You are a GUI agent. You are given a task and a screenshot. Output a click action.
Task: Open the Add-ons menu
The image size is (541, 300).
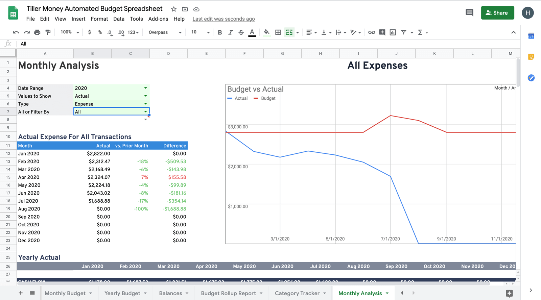click(158, 19)
